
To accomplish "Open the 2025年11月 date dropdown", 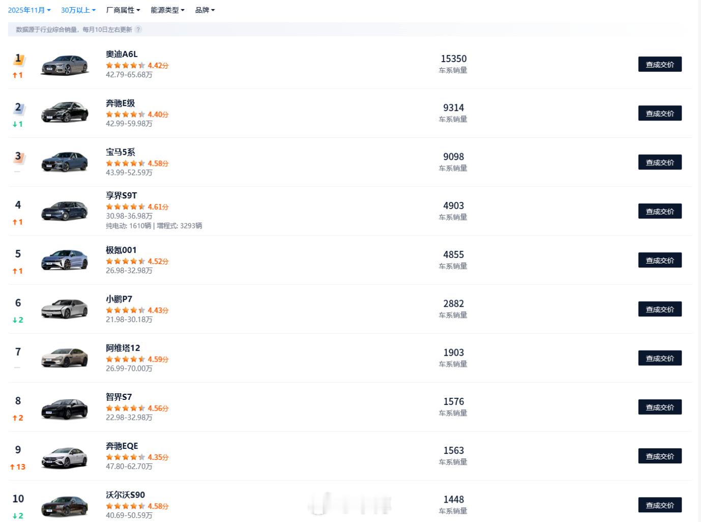I will point(29,10).
